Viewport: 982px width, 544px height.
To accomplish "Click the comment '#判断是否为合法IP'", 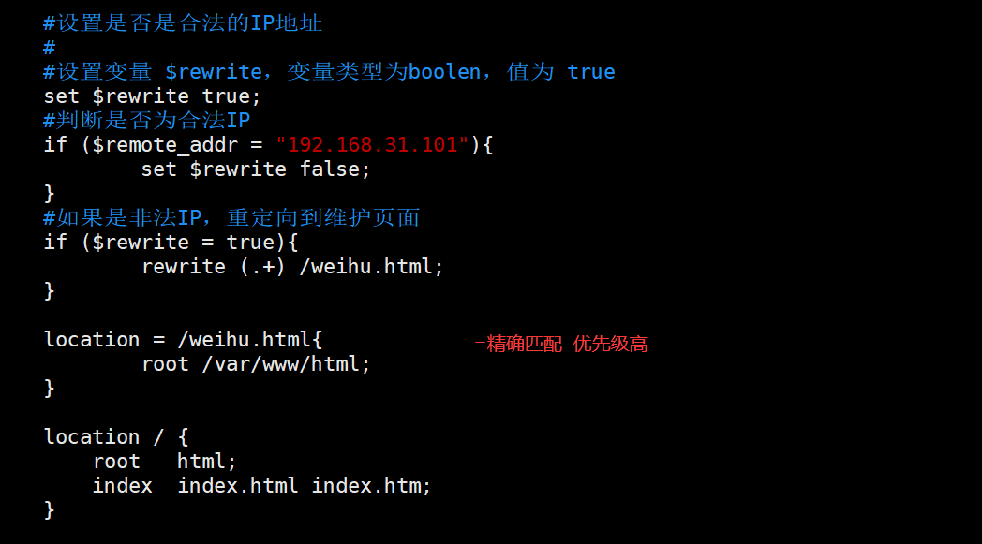I will click(147, 121).
